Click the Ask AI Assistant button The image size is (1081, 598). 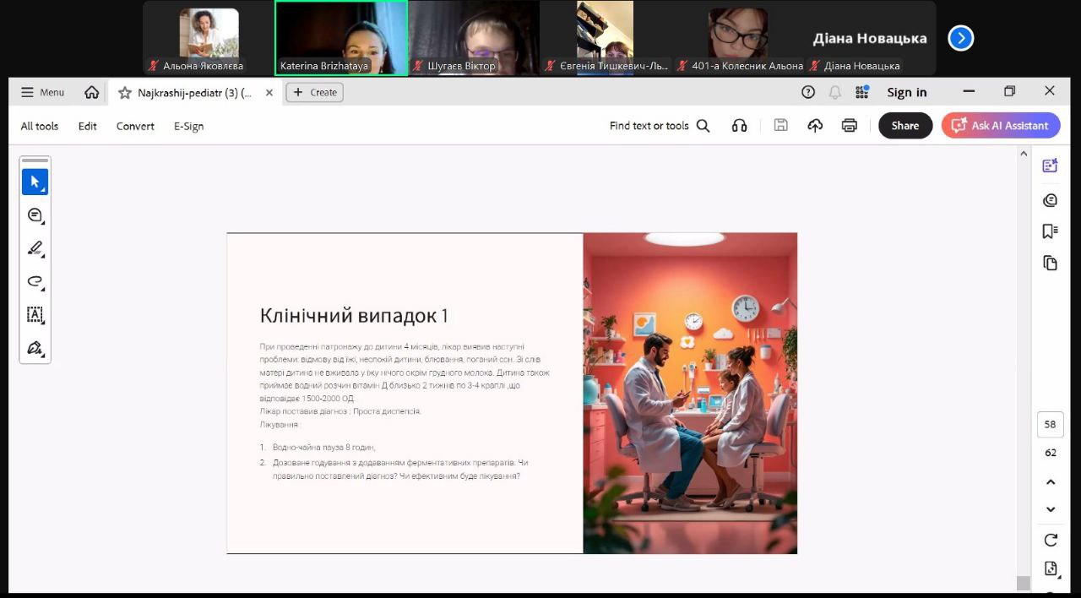[x=1000, y=126]
